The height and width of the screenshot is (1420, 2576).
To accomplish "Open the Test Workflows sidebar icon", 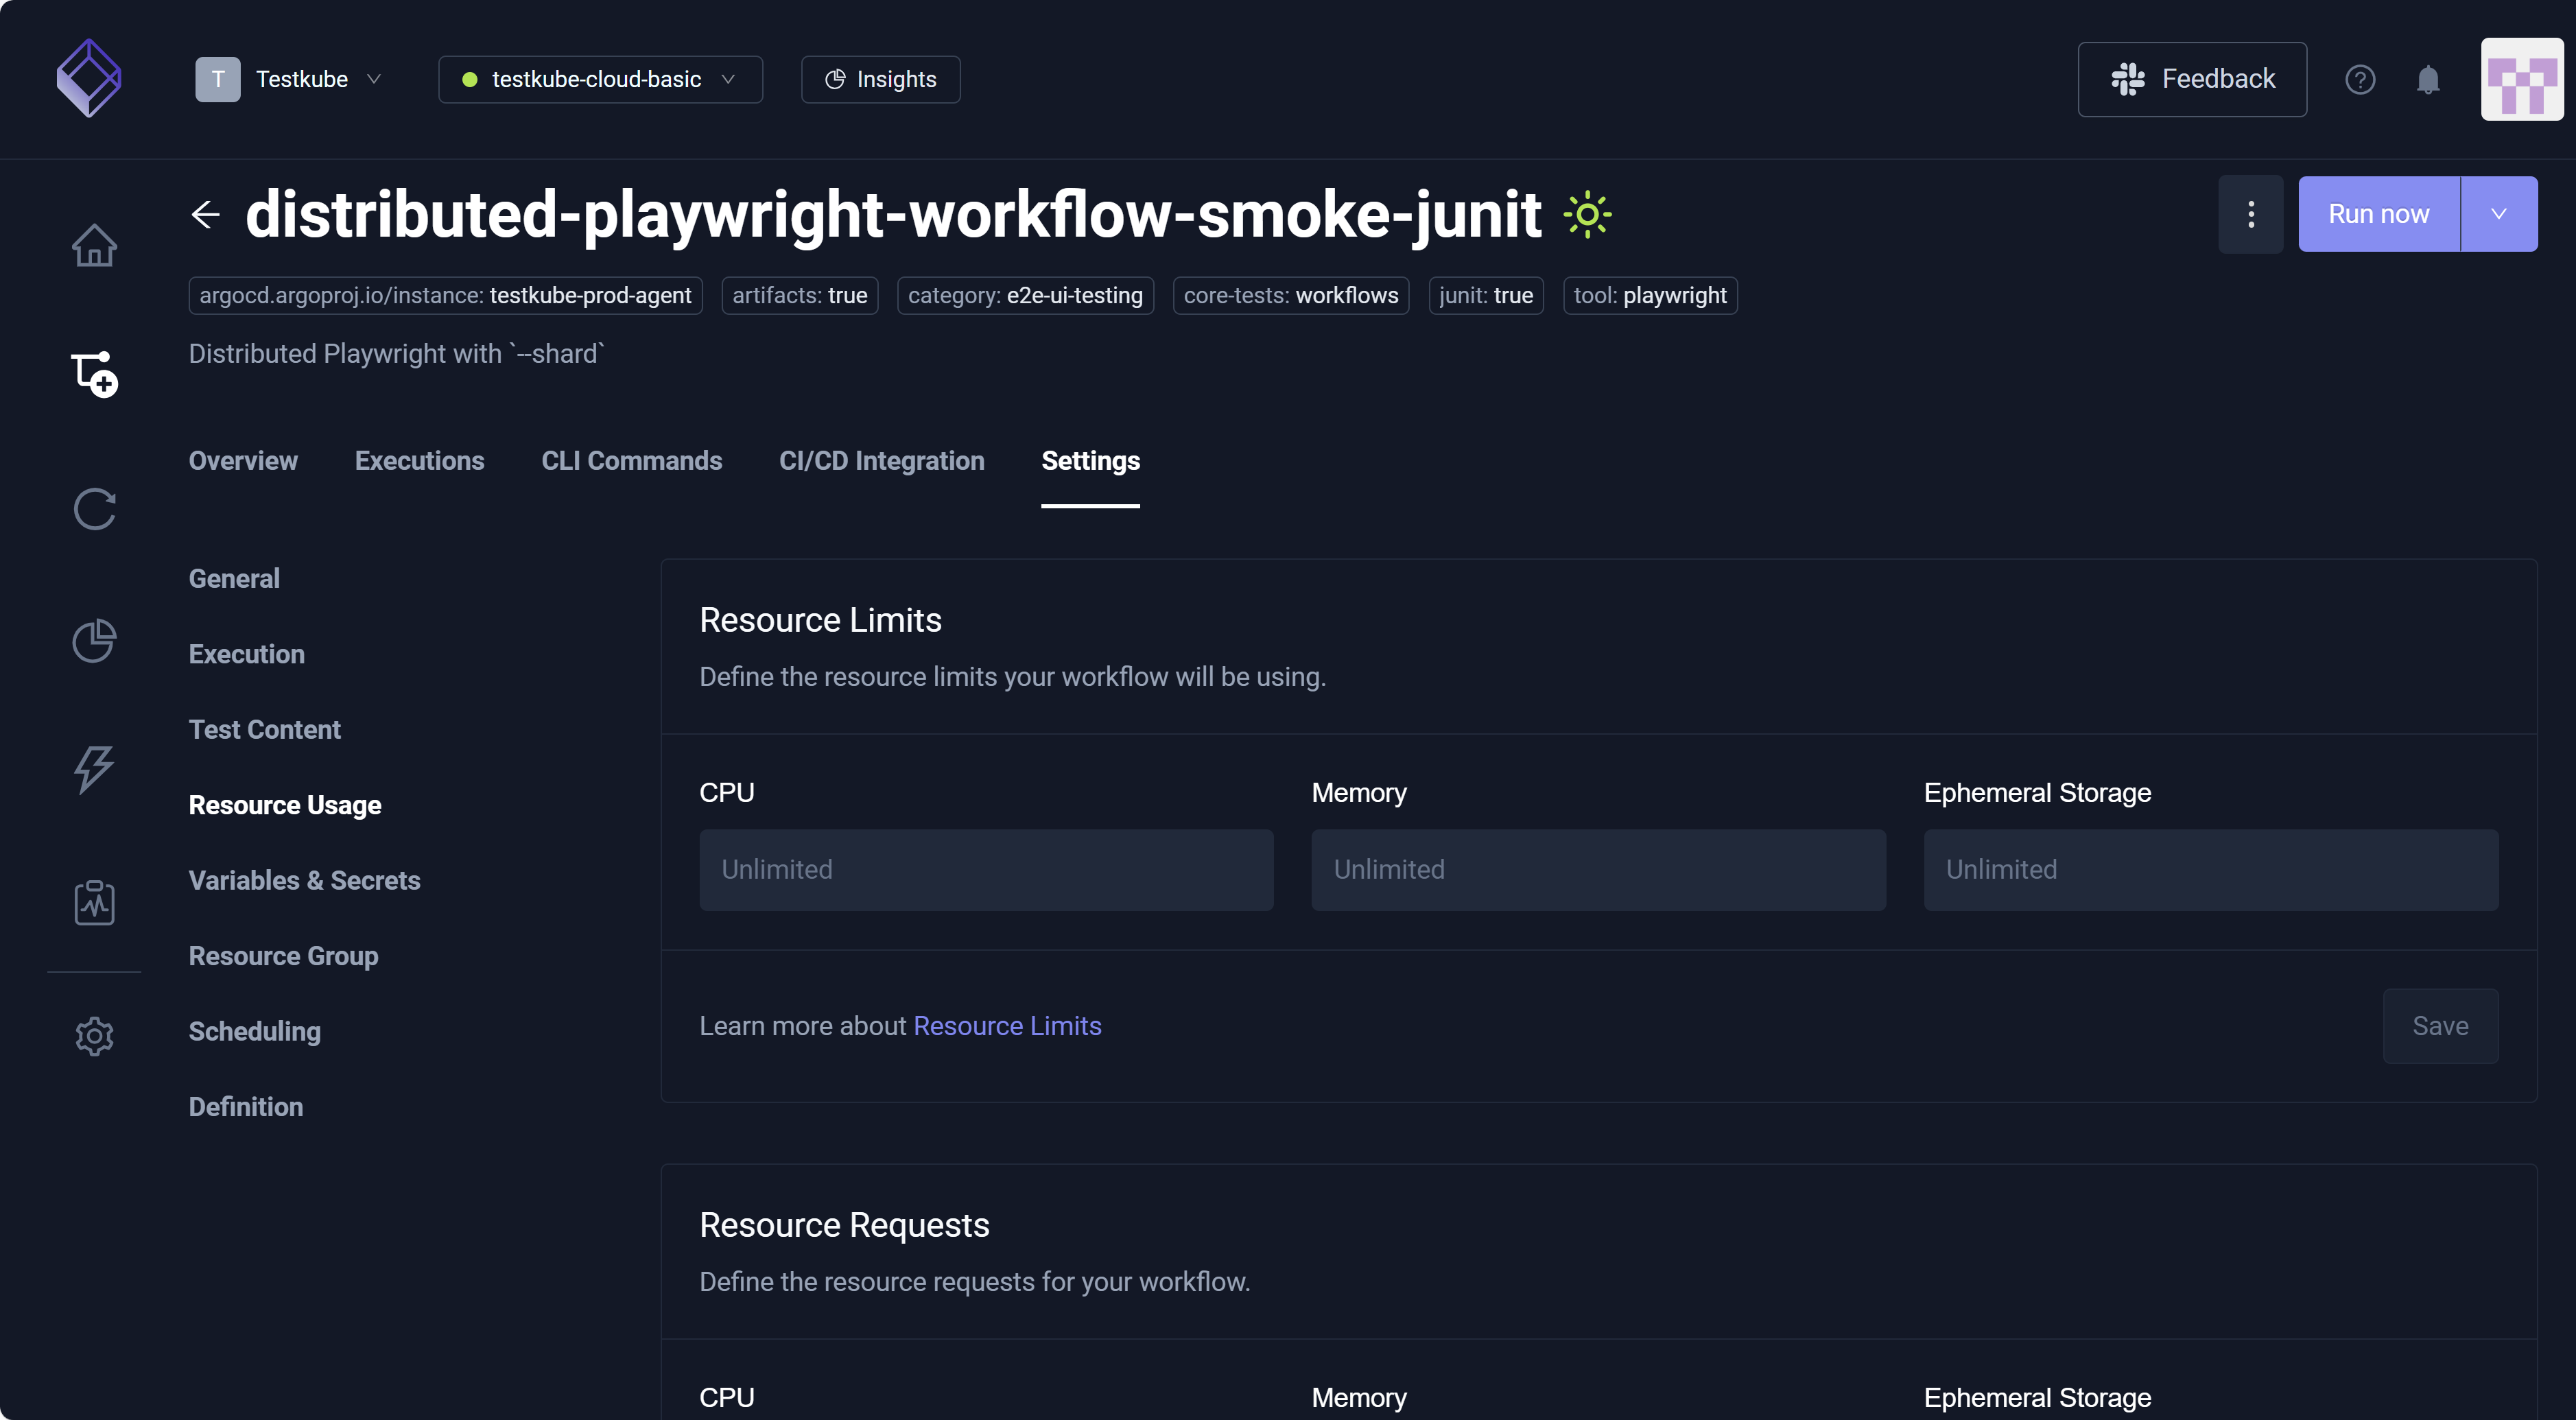I will tap(94, 375).
